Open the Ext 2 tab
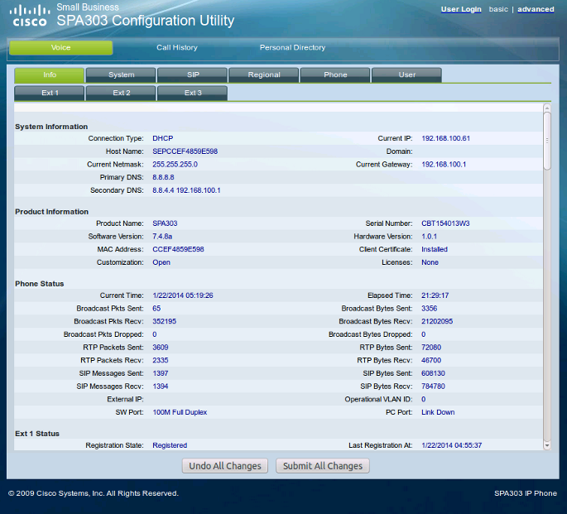Screen dimensions: 567x514 click(121, 93)
